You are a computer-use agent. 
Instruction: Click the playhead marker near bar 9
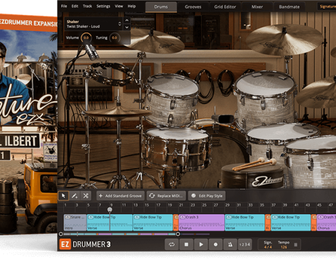tap(110, 210)
